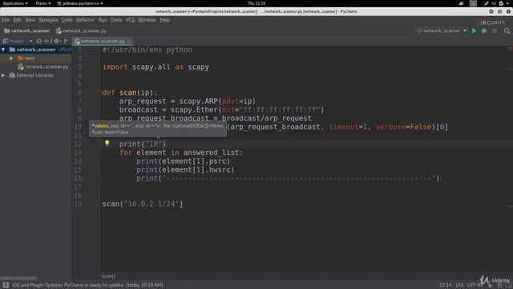
Task: Open the VCS menu
Action: pyautogui.click(x=130, y=20)
